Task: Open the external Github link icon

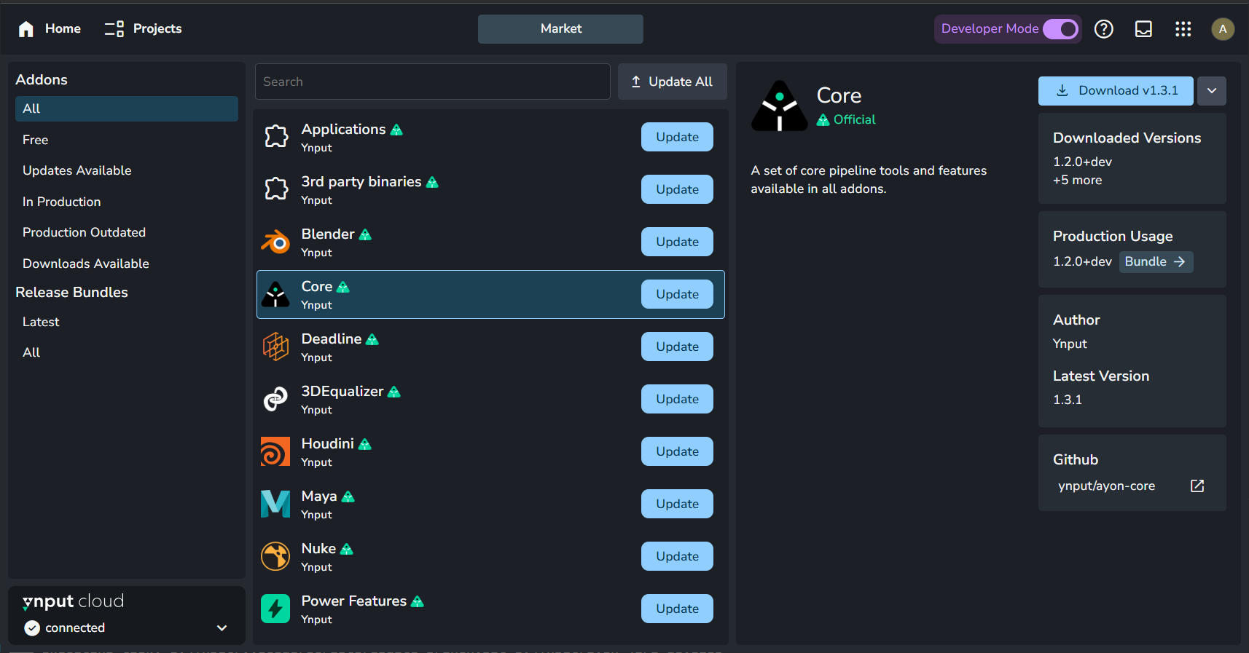Action: [1197, 486]
